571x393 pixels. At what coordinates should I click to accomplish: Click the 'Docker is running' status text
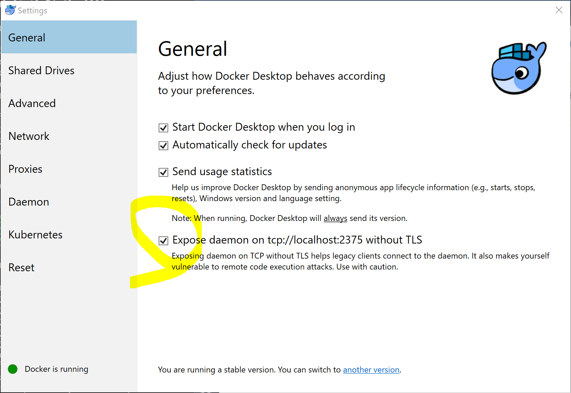(x=56, y=369)
